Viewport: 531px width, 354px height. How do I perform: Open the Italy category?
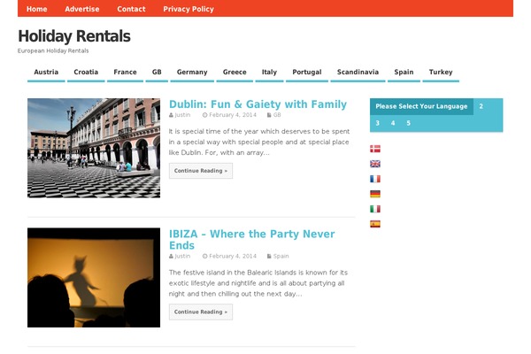[269, 73]
